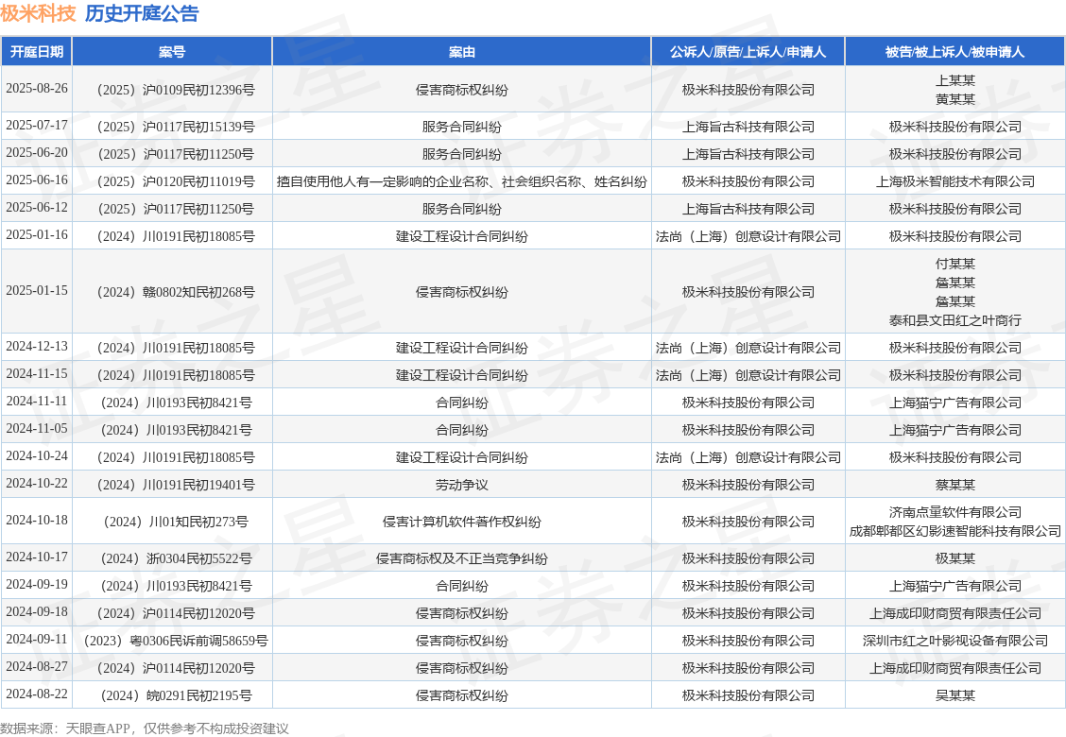1066x737 pixels.
Task: Click 服务合同纠纷 in the 2025-07-17 row
Action: [x=461, y=127]
